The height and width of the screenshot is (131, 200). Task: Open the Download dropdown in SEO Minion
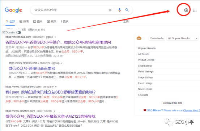click(x=157, y=38)
